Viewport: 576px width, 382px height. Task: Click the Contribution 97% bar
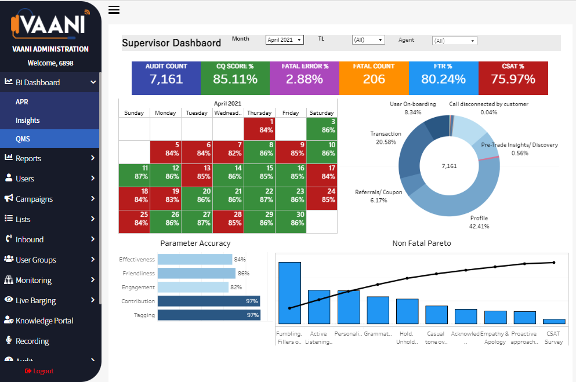point(209,301)
